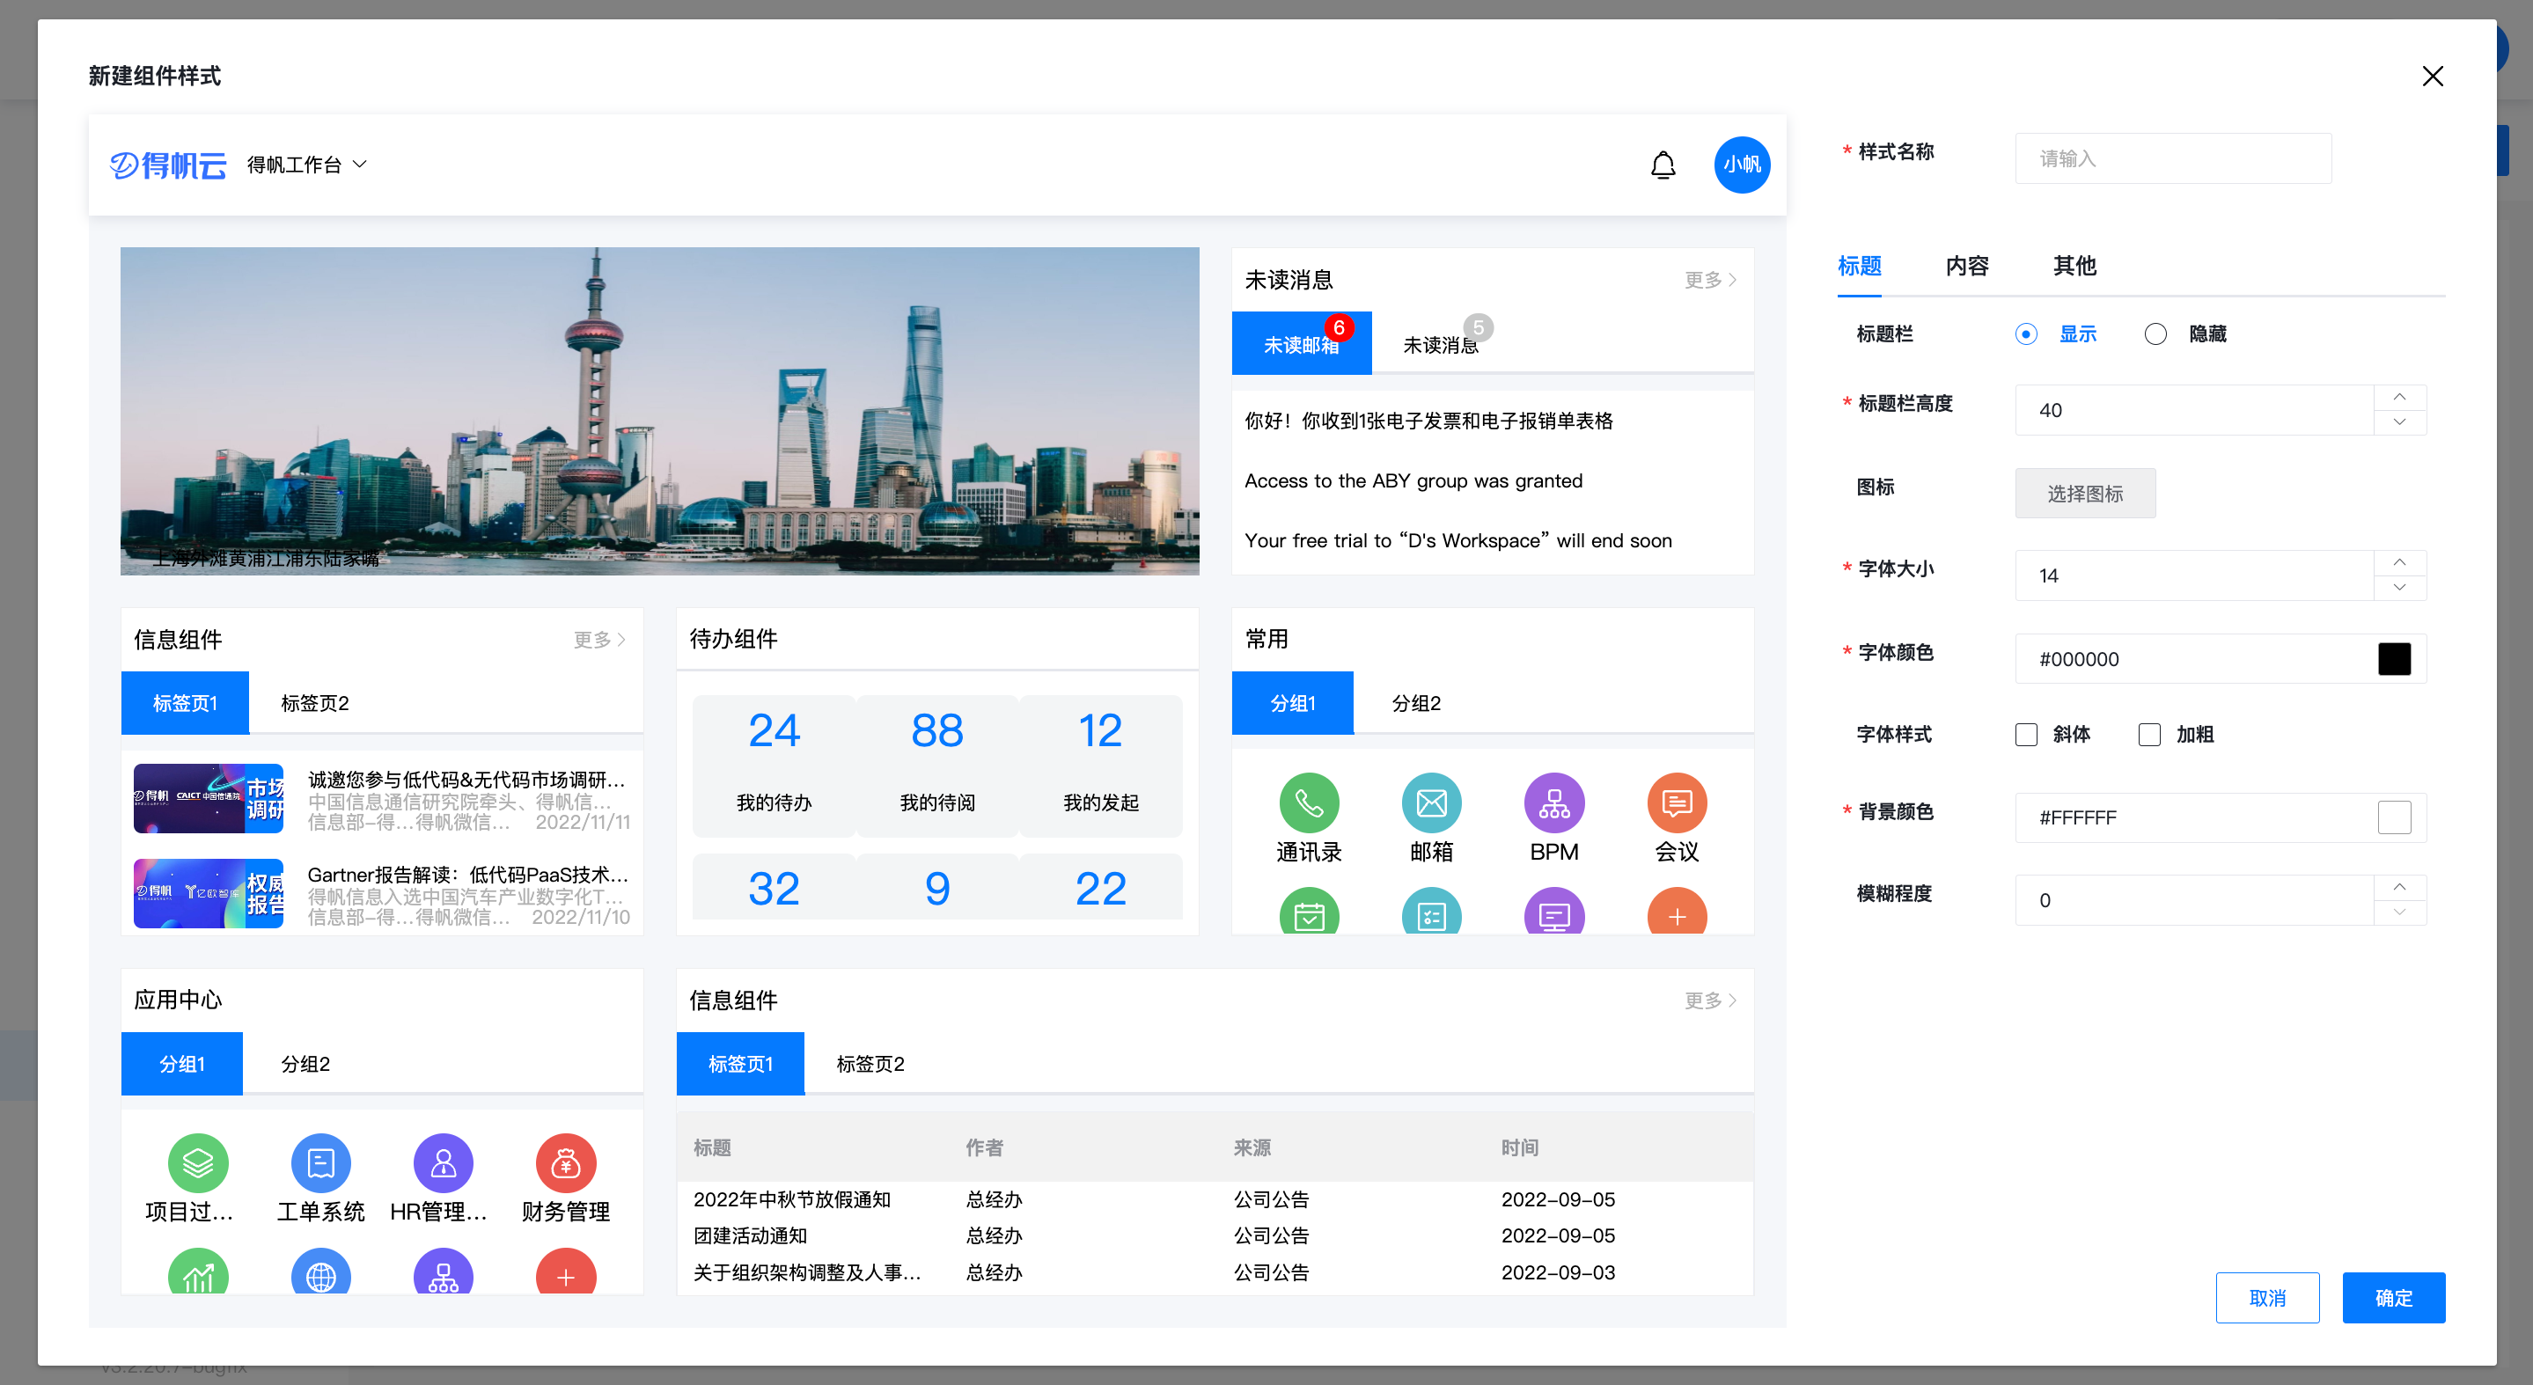Viewport: 2533px width, 1385px height.
Task: Open the 财务管理 app icon
Action: (565, 1163)
